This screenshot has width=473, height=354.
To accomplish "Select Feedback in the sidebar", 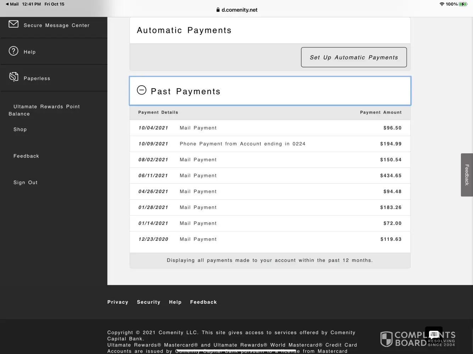I will tap(26, 156).
